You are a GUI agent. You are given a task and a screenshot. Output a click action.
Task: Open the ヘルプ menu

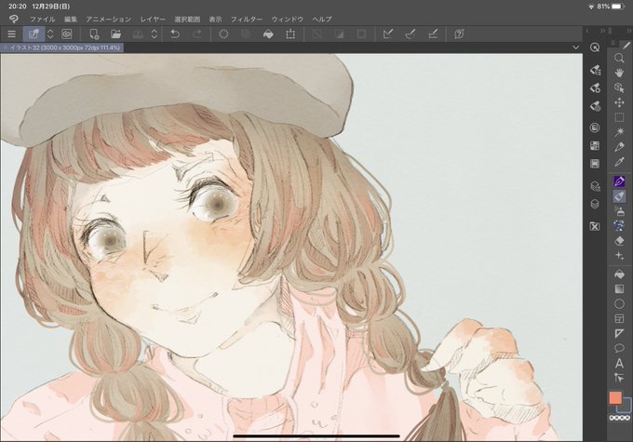point(322,19)
